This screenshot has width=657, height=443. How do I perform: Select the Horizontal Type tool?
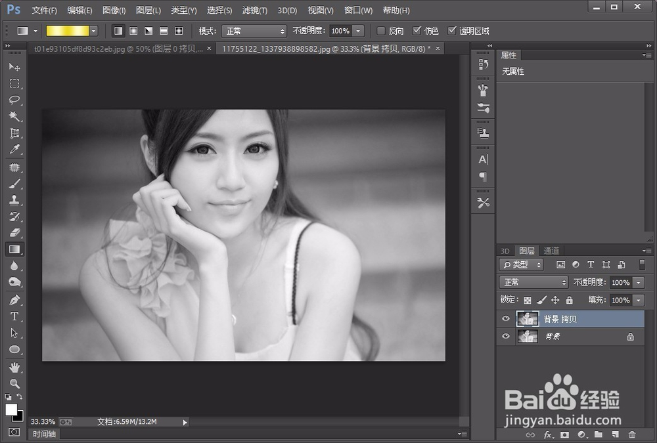coord(14,316)
